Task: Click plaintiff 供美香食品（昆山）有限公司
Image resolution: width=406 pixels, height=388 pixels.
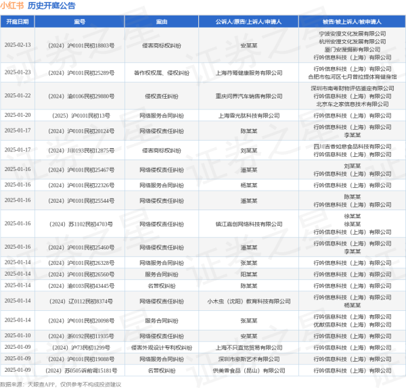Action: (249, 370)
